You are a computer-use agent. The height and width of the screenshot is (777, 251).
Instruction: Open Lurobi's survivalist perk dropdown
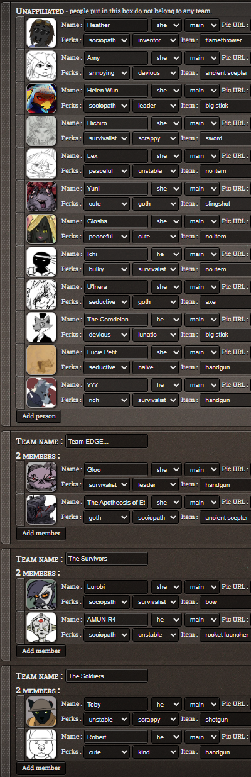pyautogui.click(x=155, y=603)
